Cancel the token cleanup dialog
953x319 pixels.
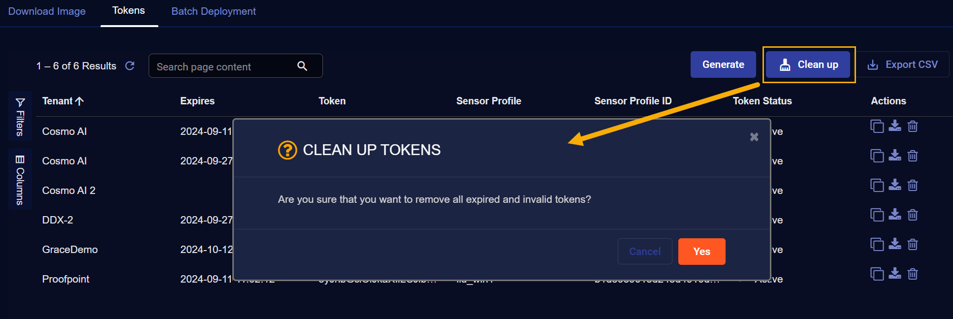645,252
